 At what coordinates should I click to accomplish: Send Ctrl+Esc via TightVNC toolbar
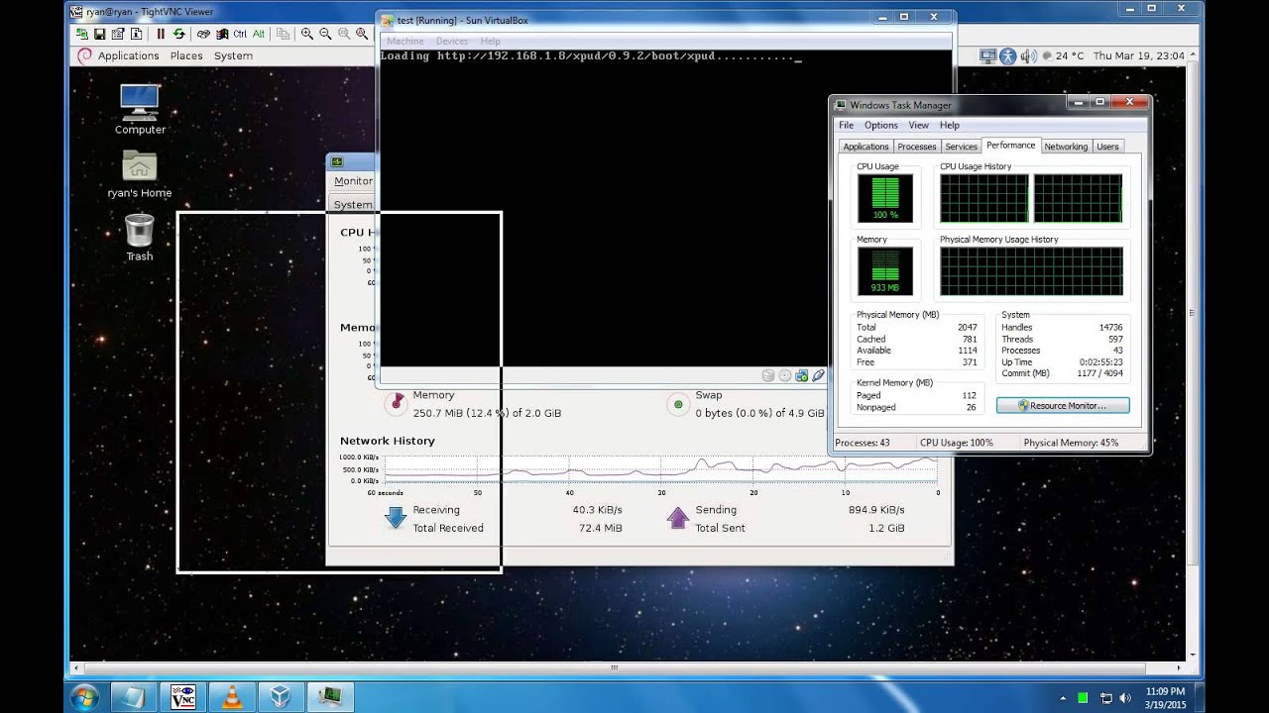pos(222,34)
